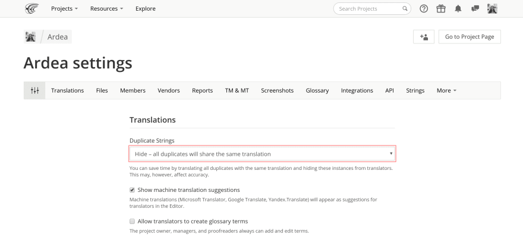Screen dimensions: 523x240
Task: Expand the Resources menu
Action: coord(107,9)
